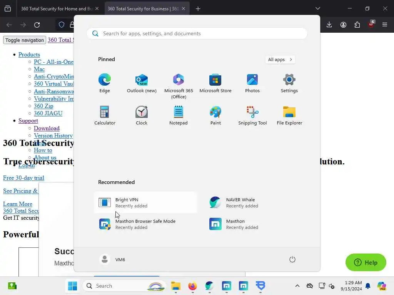
Task: Open Edge from pinned apps
Action: (x=105, y=83)
